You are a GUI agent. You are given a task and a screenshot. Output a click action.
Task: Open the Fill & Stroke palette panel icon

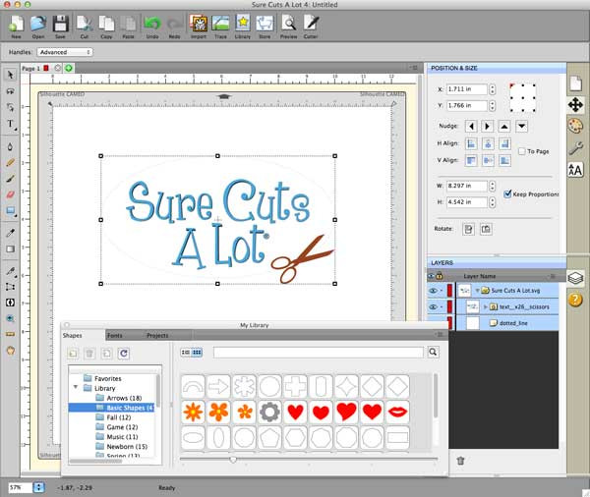tap(576, 126)
